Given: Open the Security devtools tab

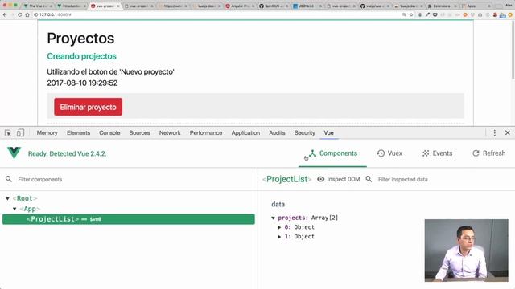Looking at the screenshot, I should click(x=304, y=132).
